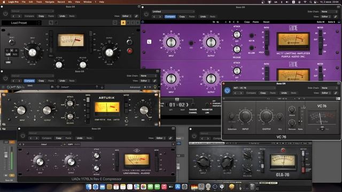Open Arturia Comp FET-76 hamburger menu

coord(3,87)
